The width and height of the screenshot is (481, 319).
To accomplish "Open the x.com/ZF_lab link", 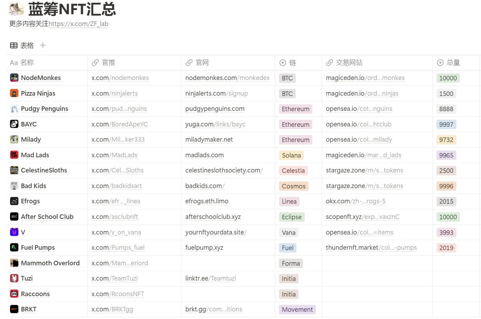I will 79,24.
